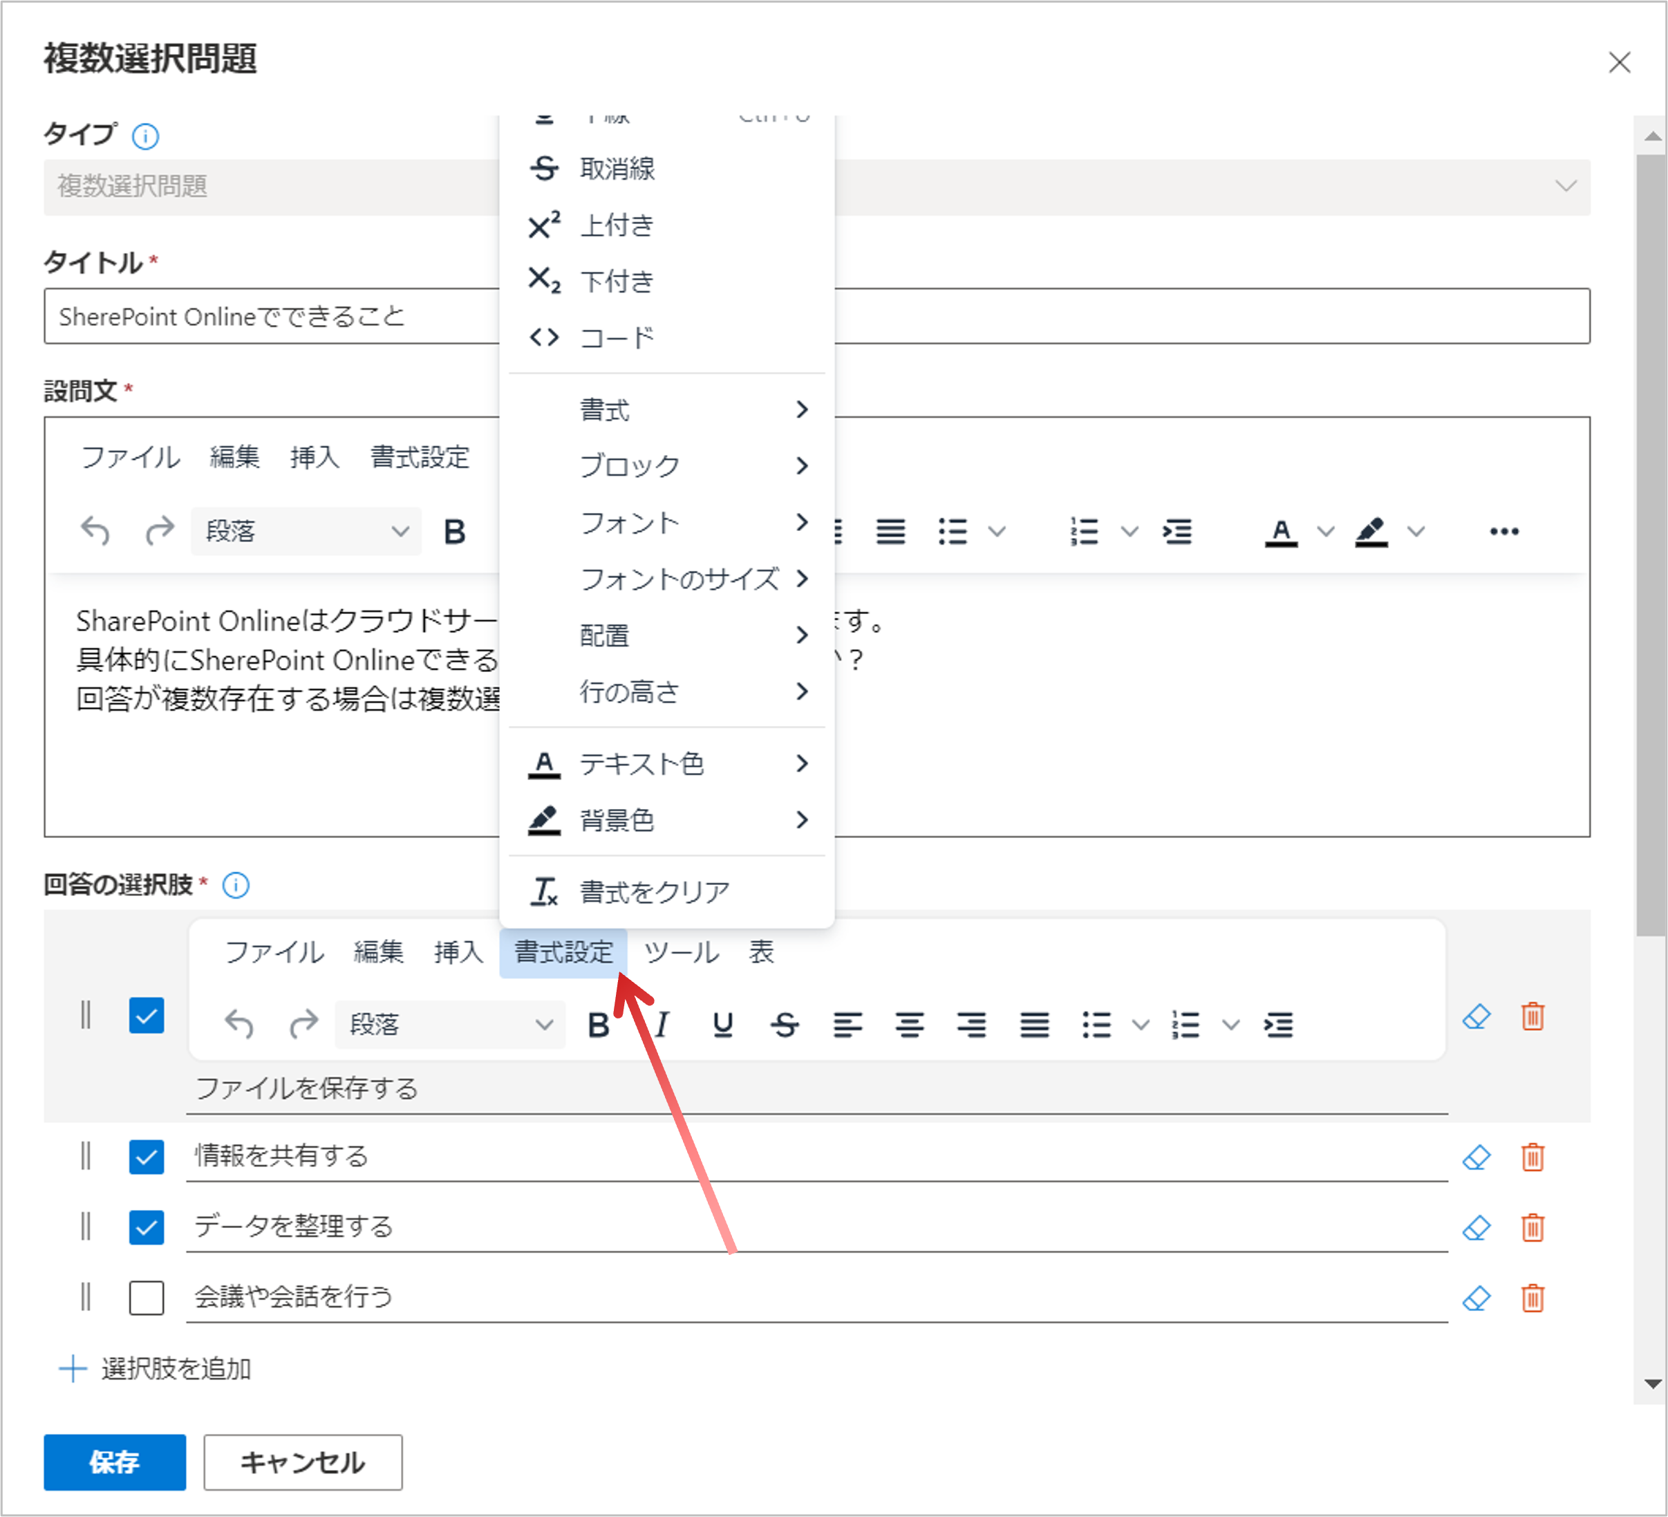Select 書式をクリア clear formatting
Image resolution: width=1668 pixels, height=1517 pixels.
point(667,891)
